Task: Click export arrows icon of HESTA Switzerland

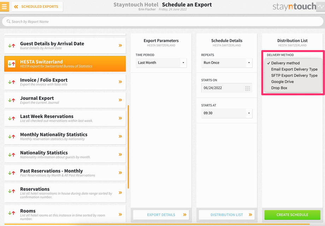Action: [x=12, y=64]
